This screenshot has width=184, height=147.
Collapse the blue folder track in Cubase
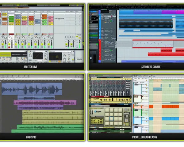pos(100,15)
